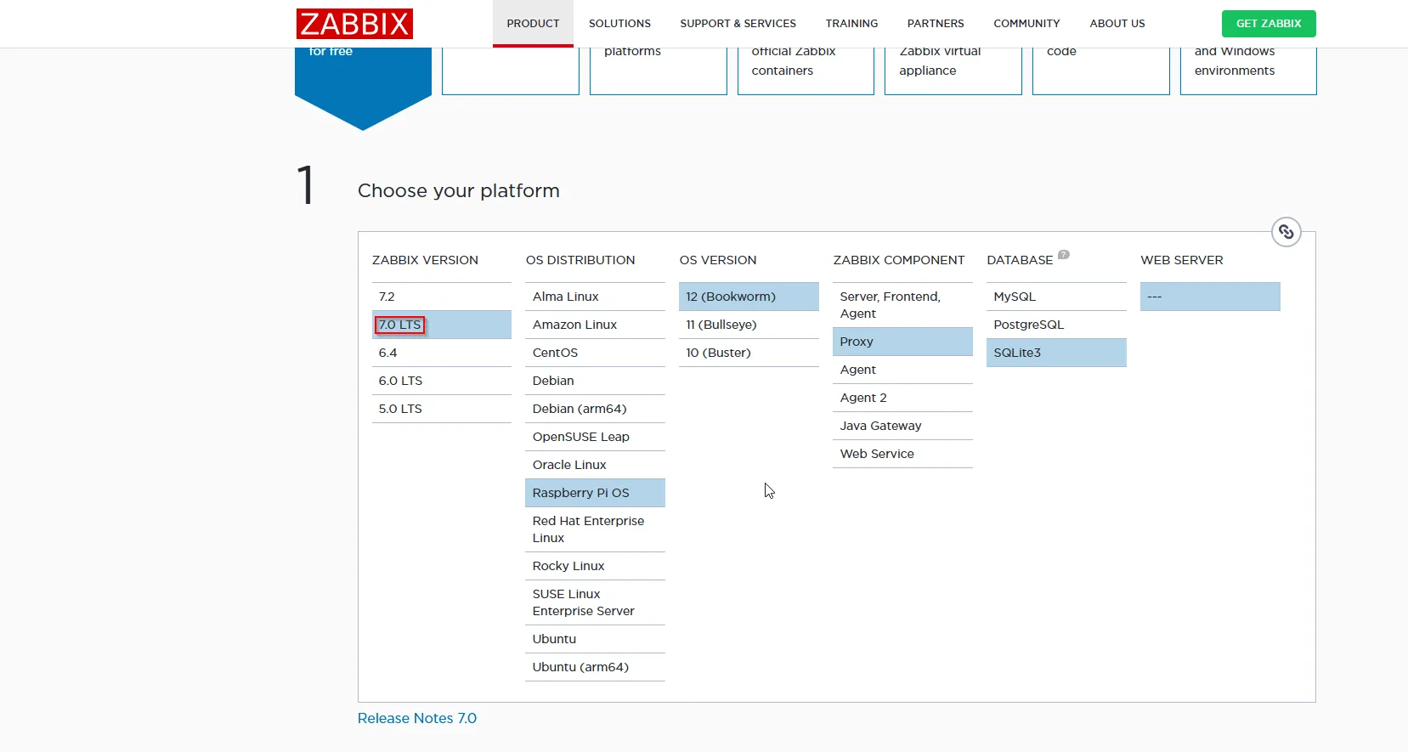Select the --- web server option
The height and width of the screenshot is (752, 1408).
(x=1210, y=297)
